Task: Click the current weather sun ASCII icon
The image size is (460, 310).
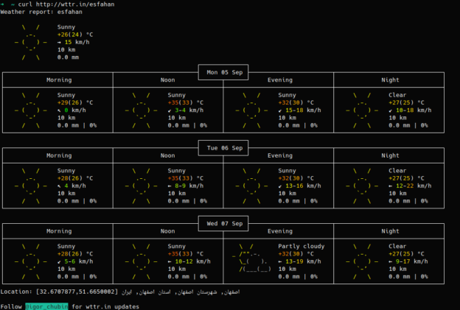Action: click(31, 42)
